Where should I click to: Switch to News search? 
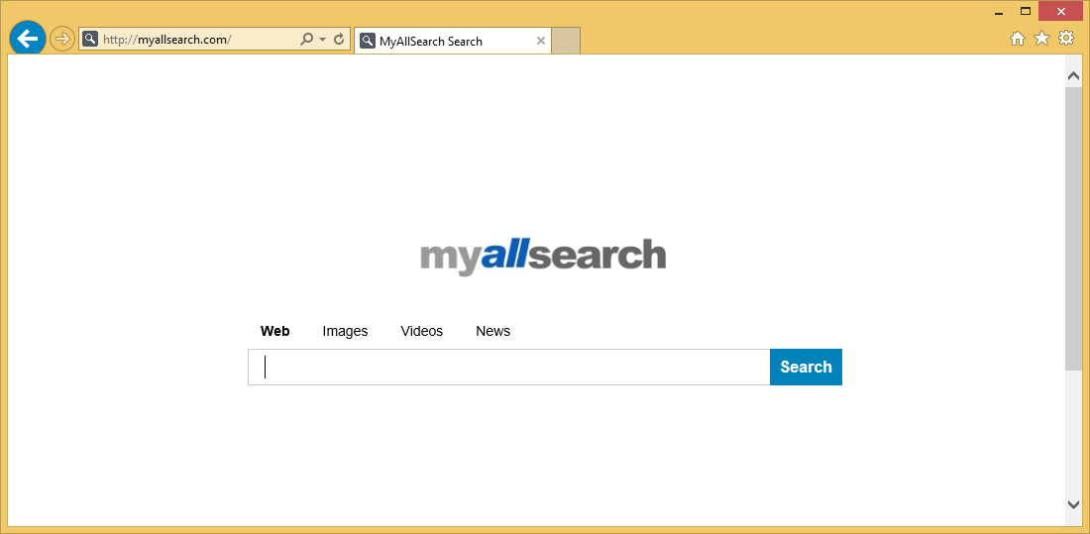click(x=492, y=331)
